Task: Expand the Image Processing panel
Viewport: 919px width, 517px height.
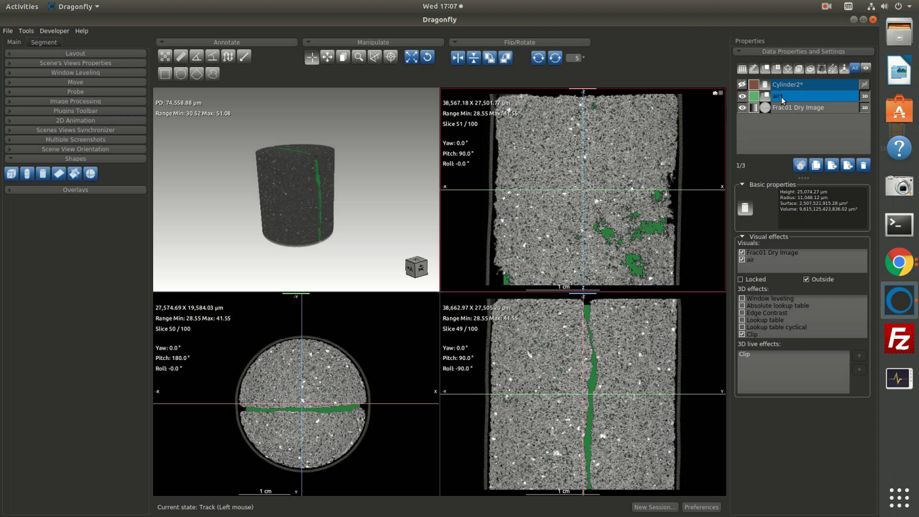Action: pyautogui.click(x=75, y=101)
